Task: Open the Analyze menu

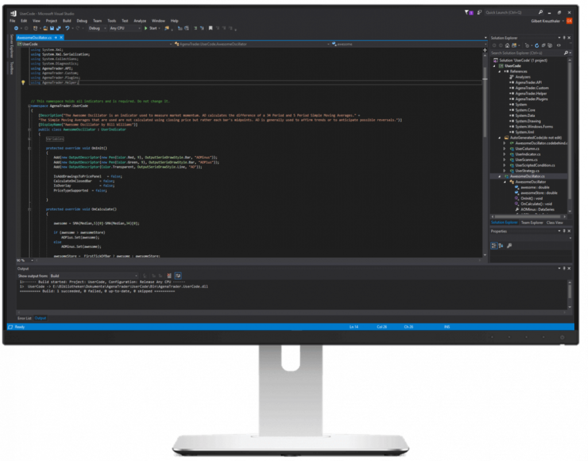Action: [x=140, y=21]
